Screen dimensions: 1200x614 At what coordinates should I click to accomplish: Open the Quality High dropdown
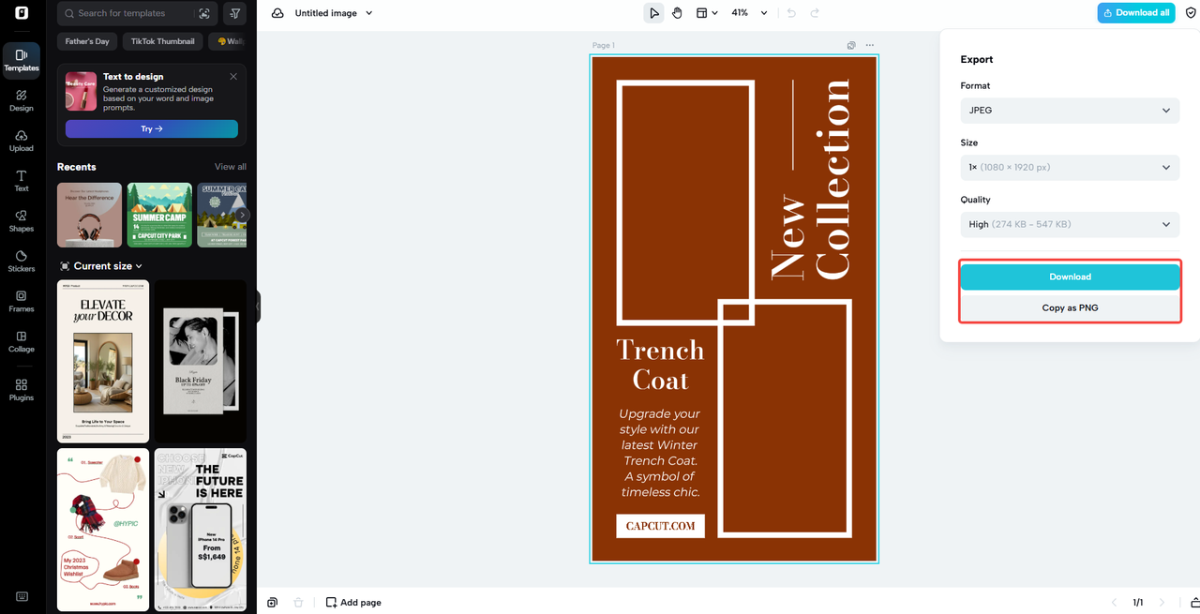[1070, 224]
